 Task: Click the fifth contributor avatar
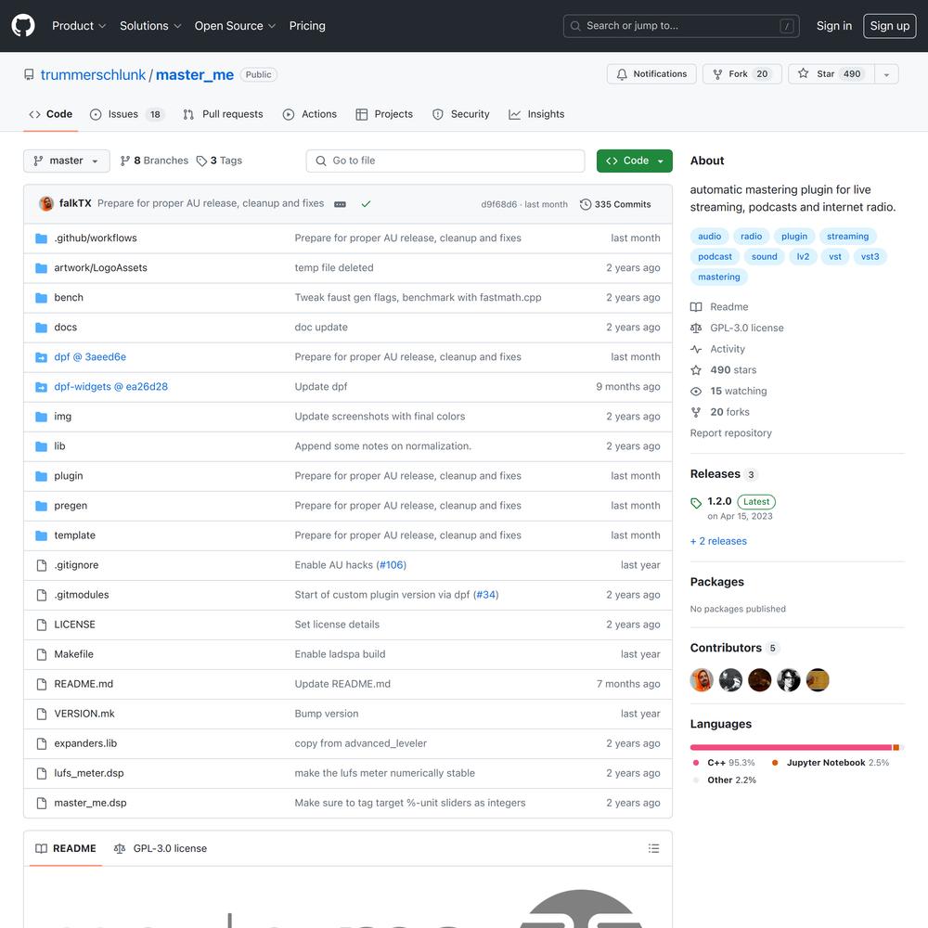point(818,680)
